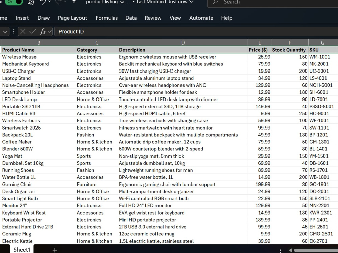Open the Review ribbon tab

pyautogui.click(x=153, y=18)
